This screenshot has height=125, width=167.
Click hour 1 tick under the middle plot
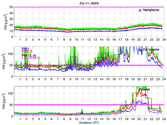pyautogui.click(x=20, y=79)
